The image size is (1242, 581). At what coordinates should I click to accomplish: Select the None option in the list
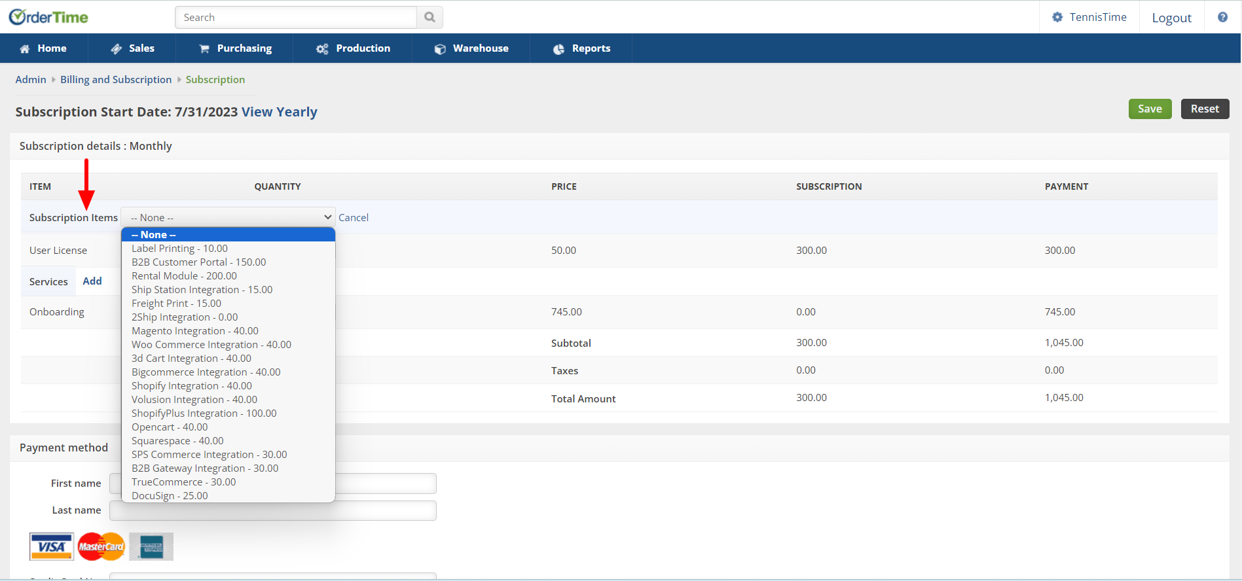tap(228, 234)
